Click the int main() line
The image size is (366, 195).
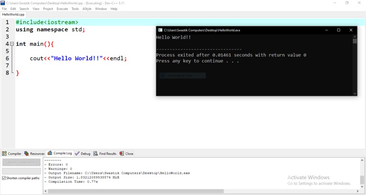(35, 44)
